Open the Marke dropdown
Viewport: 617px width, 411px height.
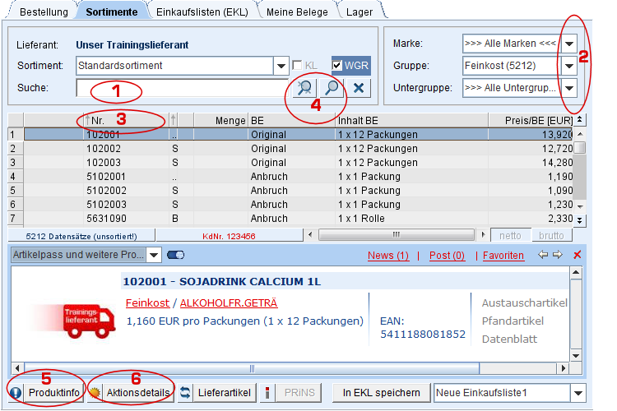point(569,43)
